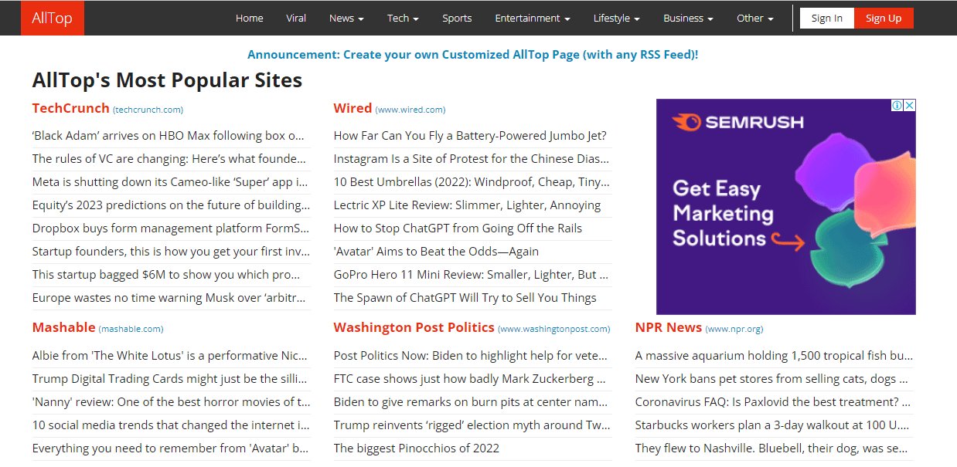Screen dimensions: 957x467
Task: Expand the Entertainment dropdown
Action: pos(533,18)
